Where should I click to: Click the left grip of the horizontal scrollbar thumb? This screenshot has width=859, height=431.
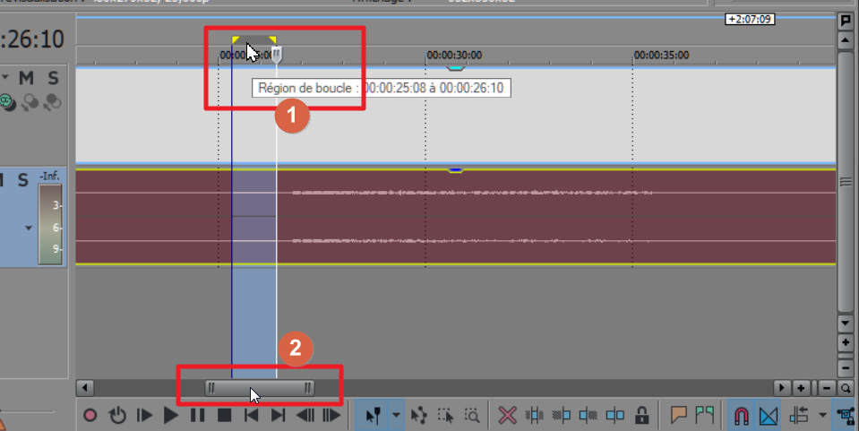tap(211, 388)
